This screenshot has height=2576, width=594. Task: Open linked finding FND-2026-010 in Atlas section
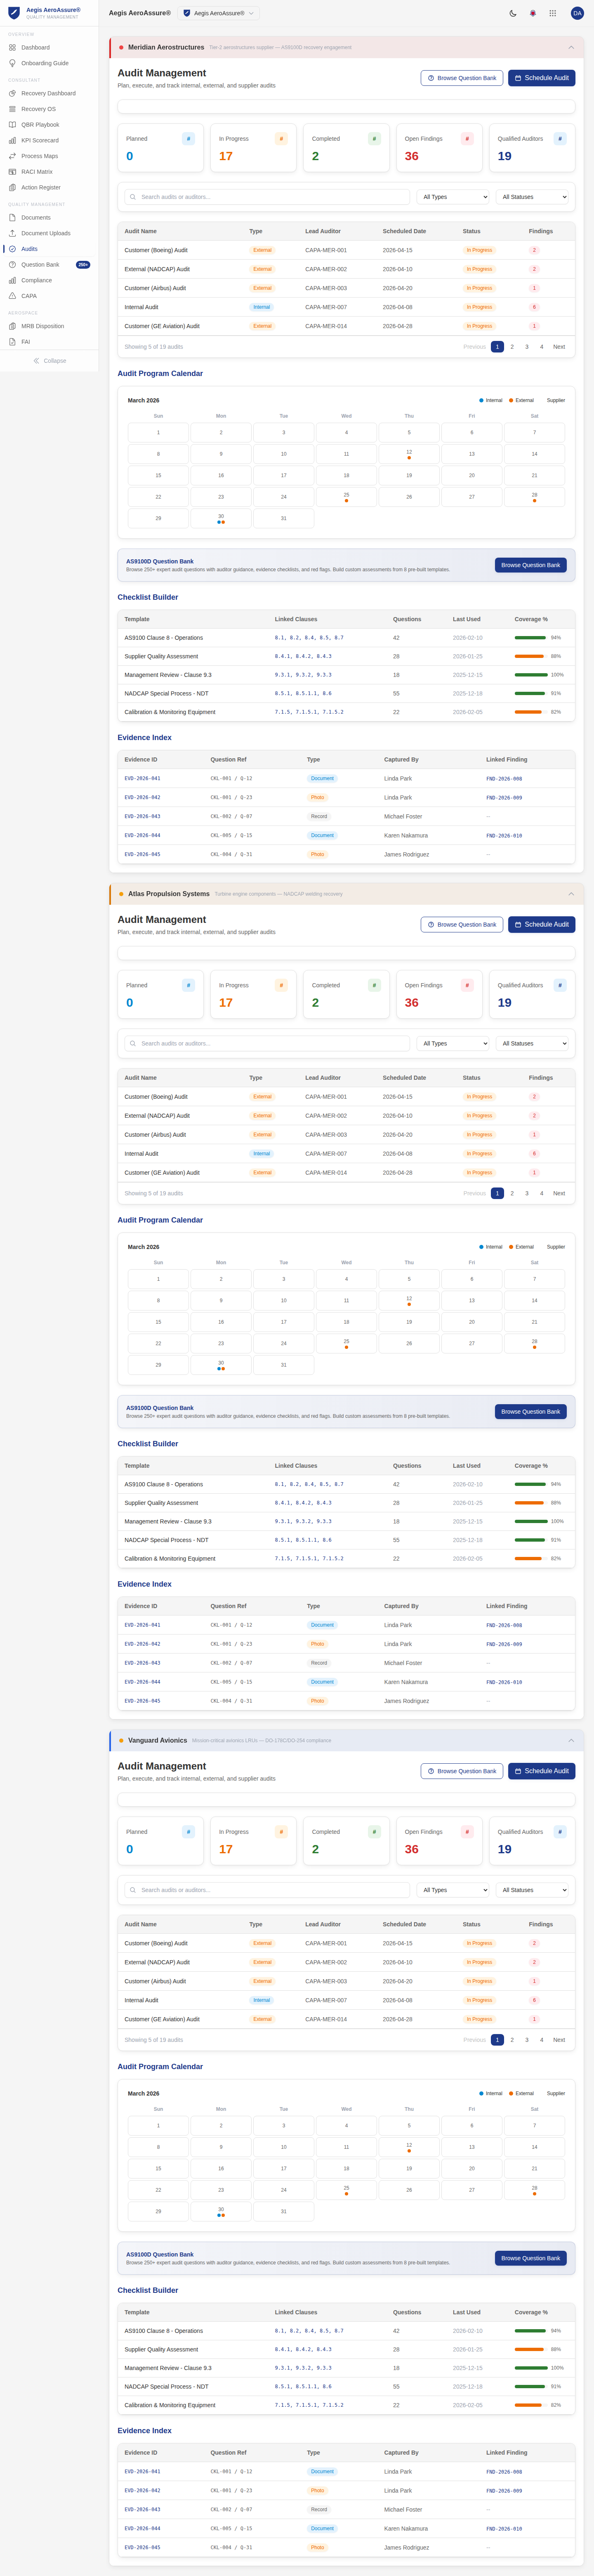504,1682
